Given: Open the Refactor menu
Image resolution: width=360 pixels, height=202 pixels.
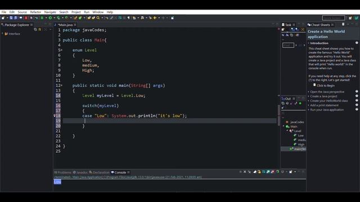Looking at the screenshot, I should coord(35,12).
